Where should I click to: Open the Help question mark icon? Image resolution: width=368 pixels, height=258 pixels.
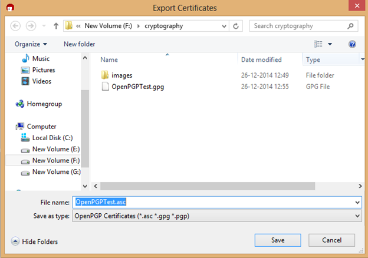pyautogui.click(x=352, y=44)
